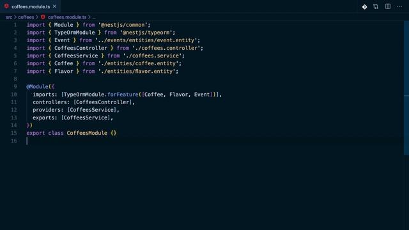This screenshot has height=230, width=409.
Task: Close the coffees.module.ts tab
Action: point(54,6)
